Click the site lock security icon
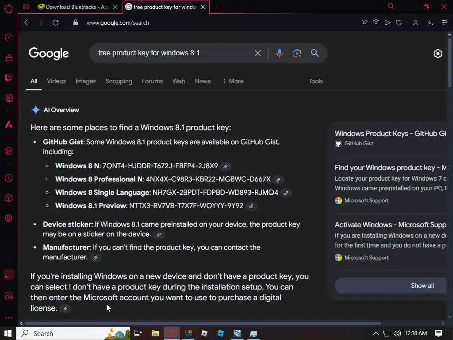The width and height of the screenshot is (453, 340). pyautogui.click(x=75, y=23)
